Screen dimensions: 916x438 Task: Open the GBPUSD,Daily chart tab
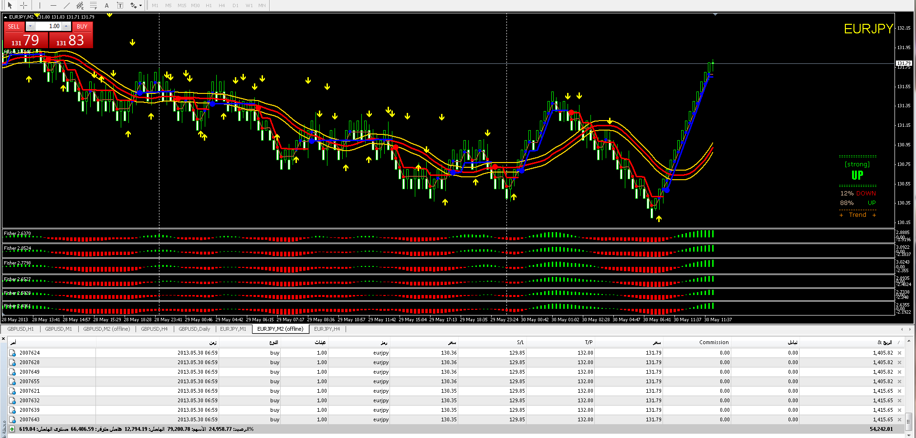[194, 329]
